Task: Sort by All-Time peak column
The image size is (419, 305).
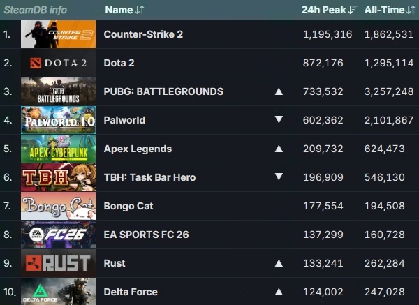Action: [x=390, y=10]
